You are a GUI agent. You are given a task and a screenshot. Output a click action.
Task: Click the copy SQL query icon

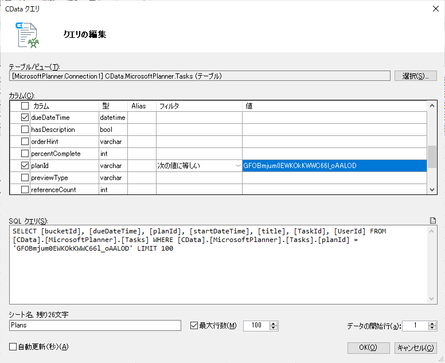(x=432, y=221)
